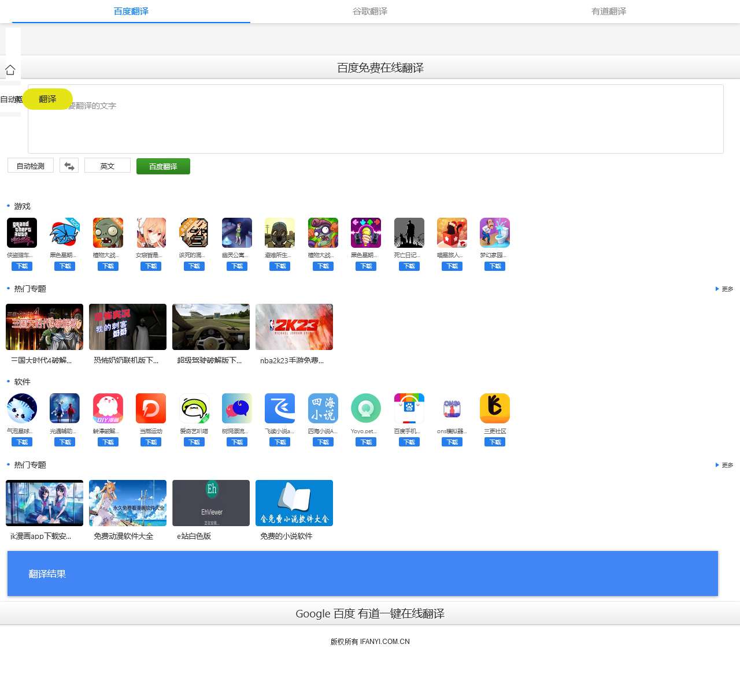Viewport: 740px width, 674px height.
Task: Open the 自动检测 source language dropdown
Action: click(x=31, y=166)
